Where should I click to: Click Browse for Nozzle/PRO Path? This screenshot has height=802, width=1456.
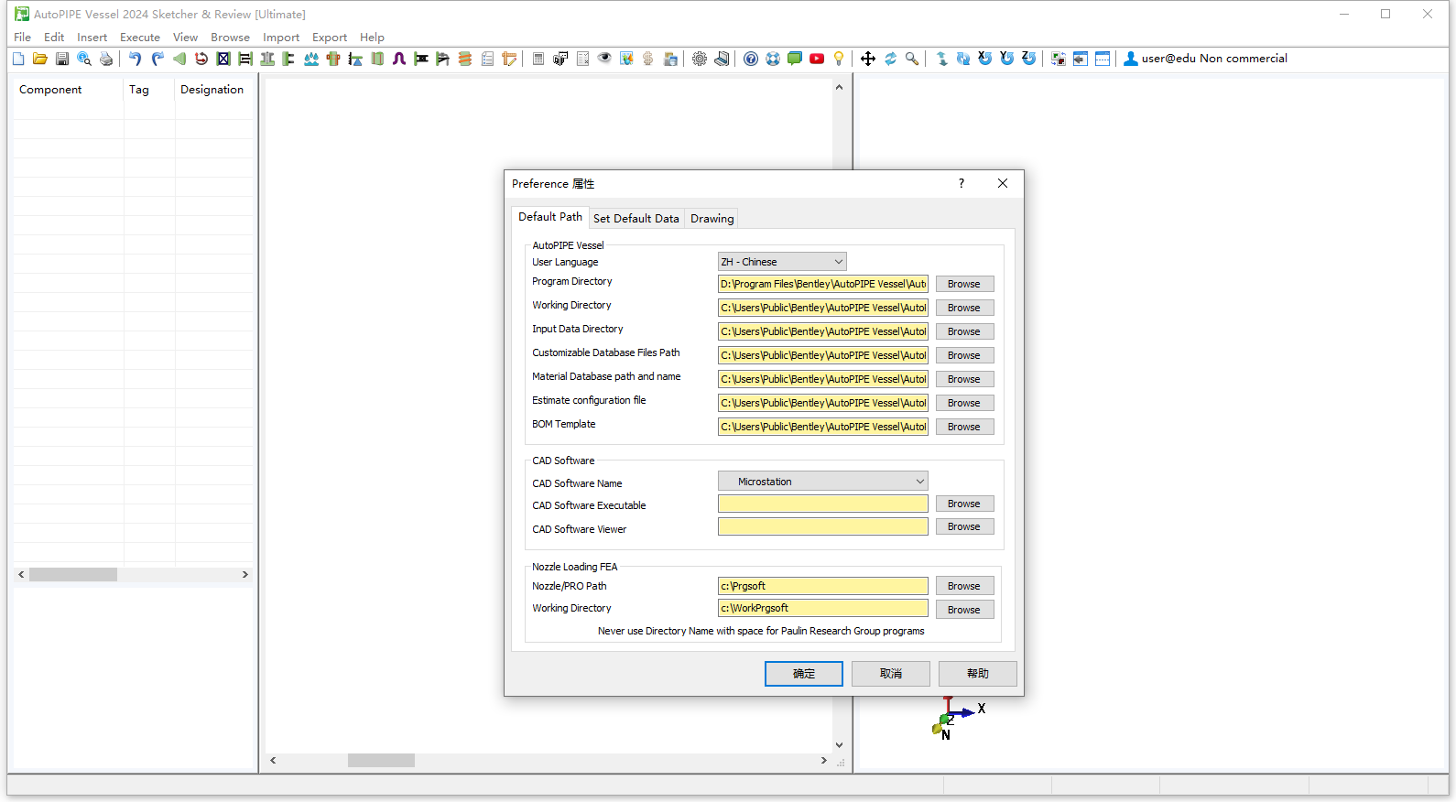[964, 587]
